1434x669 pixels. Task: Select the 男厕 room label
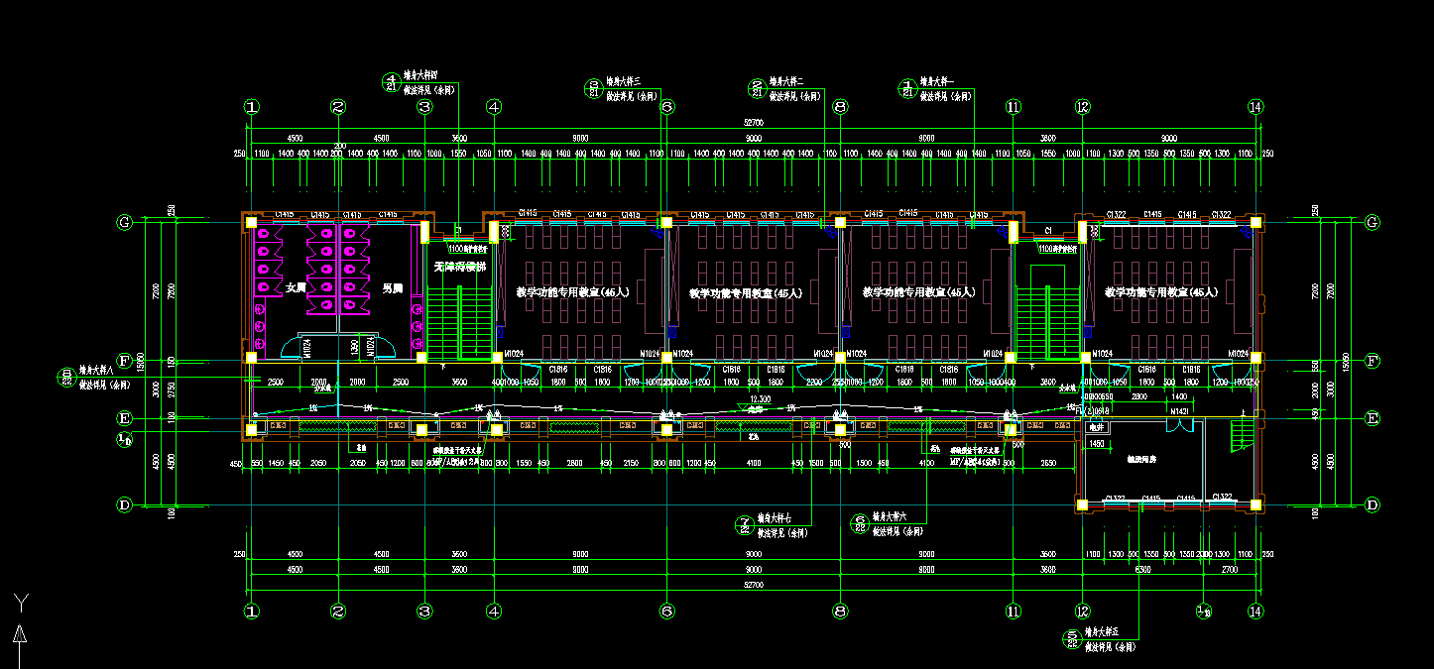392,287
